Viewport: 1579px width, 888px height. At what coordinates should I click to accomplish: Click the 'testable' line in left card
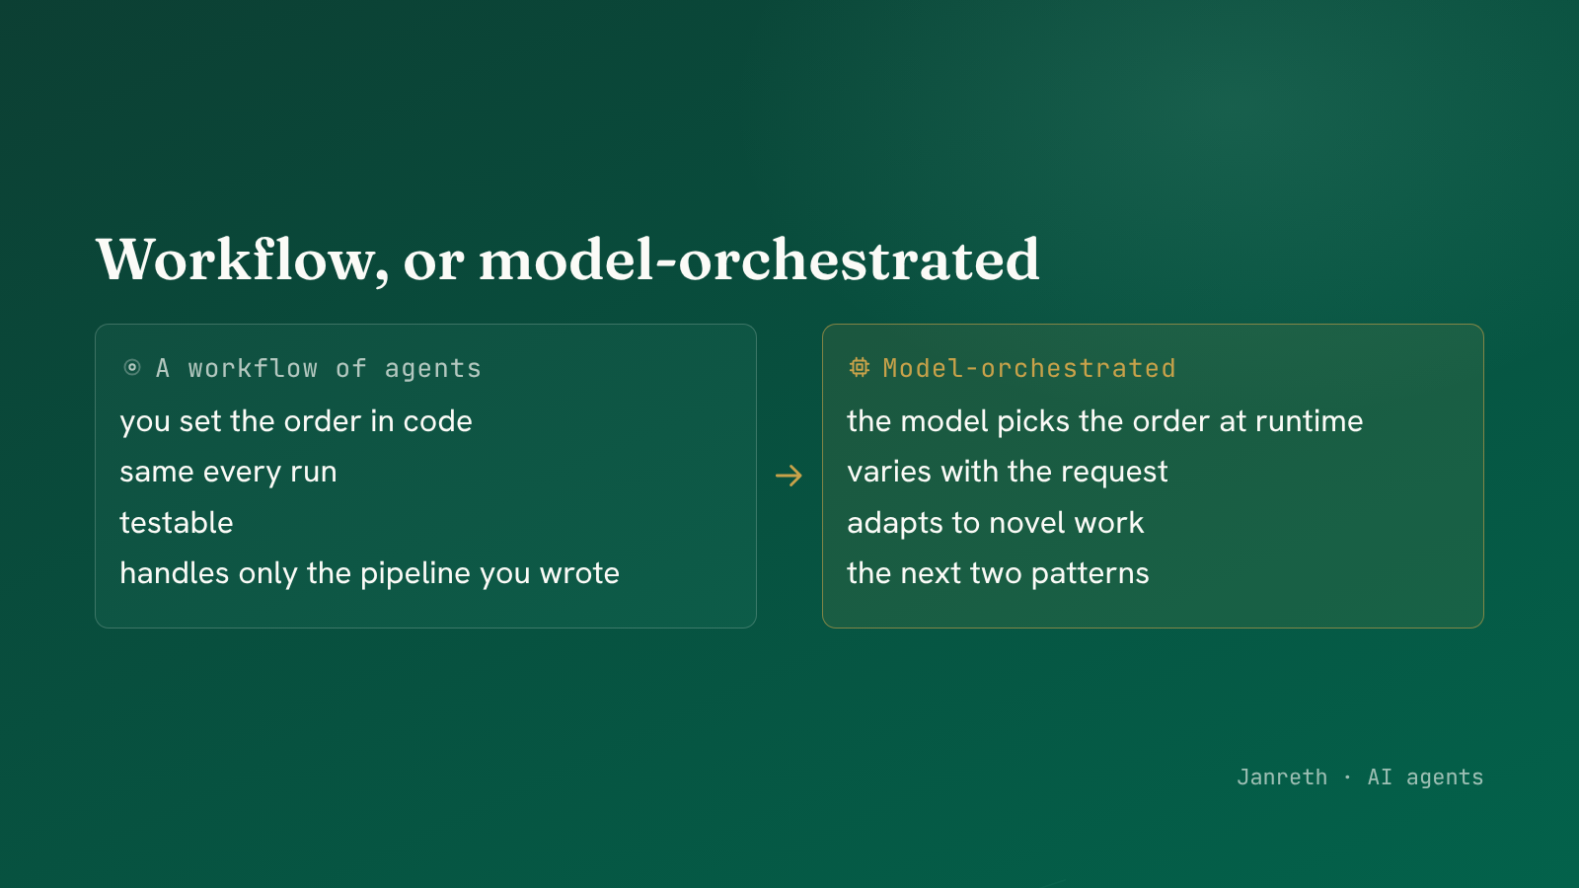point(177,523)
